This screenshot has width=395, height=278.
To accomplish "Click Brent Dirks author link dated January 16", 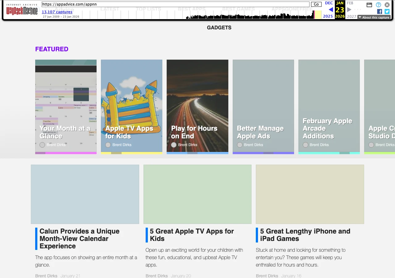I will [x=267, y=276].
